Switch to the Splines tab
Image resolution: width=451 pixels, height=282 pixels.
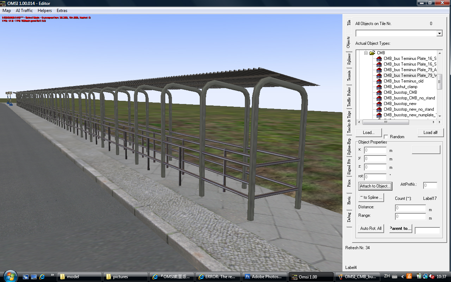click(349, 60)
